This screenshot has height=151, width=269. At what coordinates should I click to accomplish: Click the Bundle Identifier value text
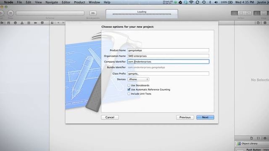pos(146,67)
